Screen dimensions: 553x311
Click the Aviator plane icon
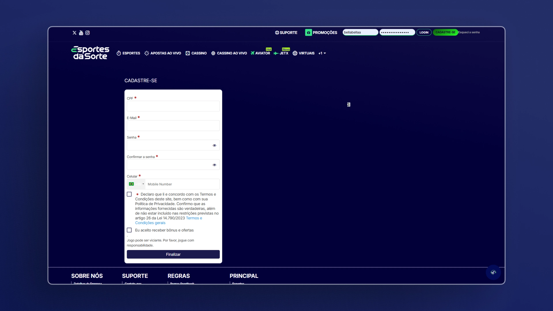point(253,53)
